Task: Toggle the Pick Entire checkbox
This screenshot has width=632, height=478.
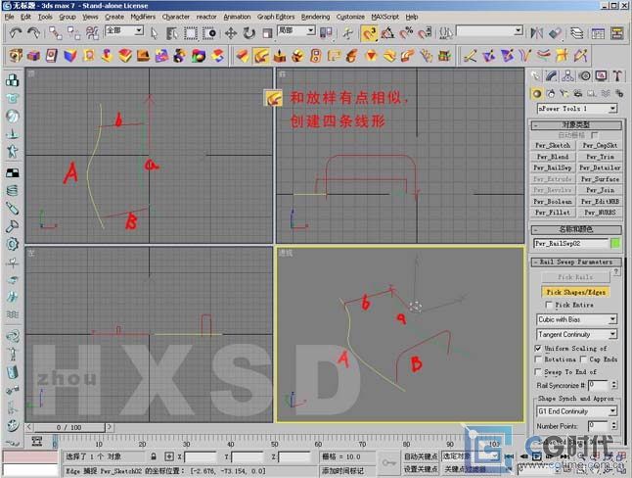Action: 549,305
